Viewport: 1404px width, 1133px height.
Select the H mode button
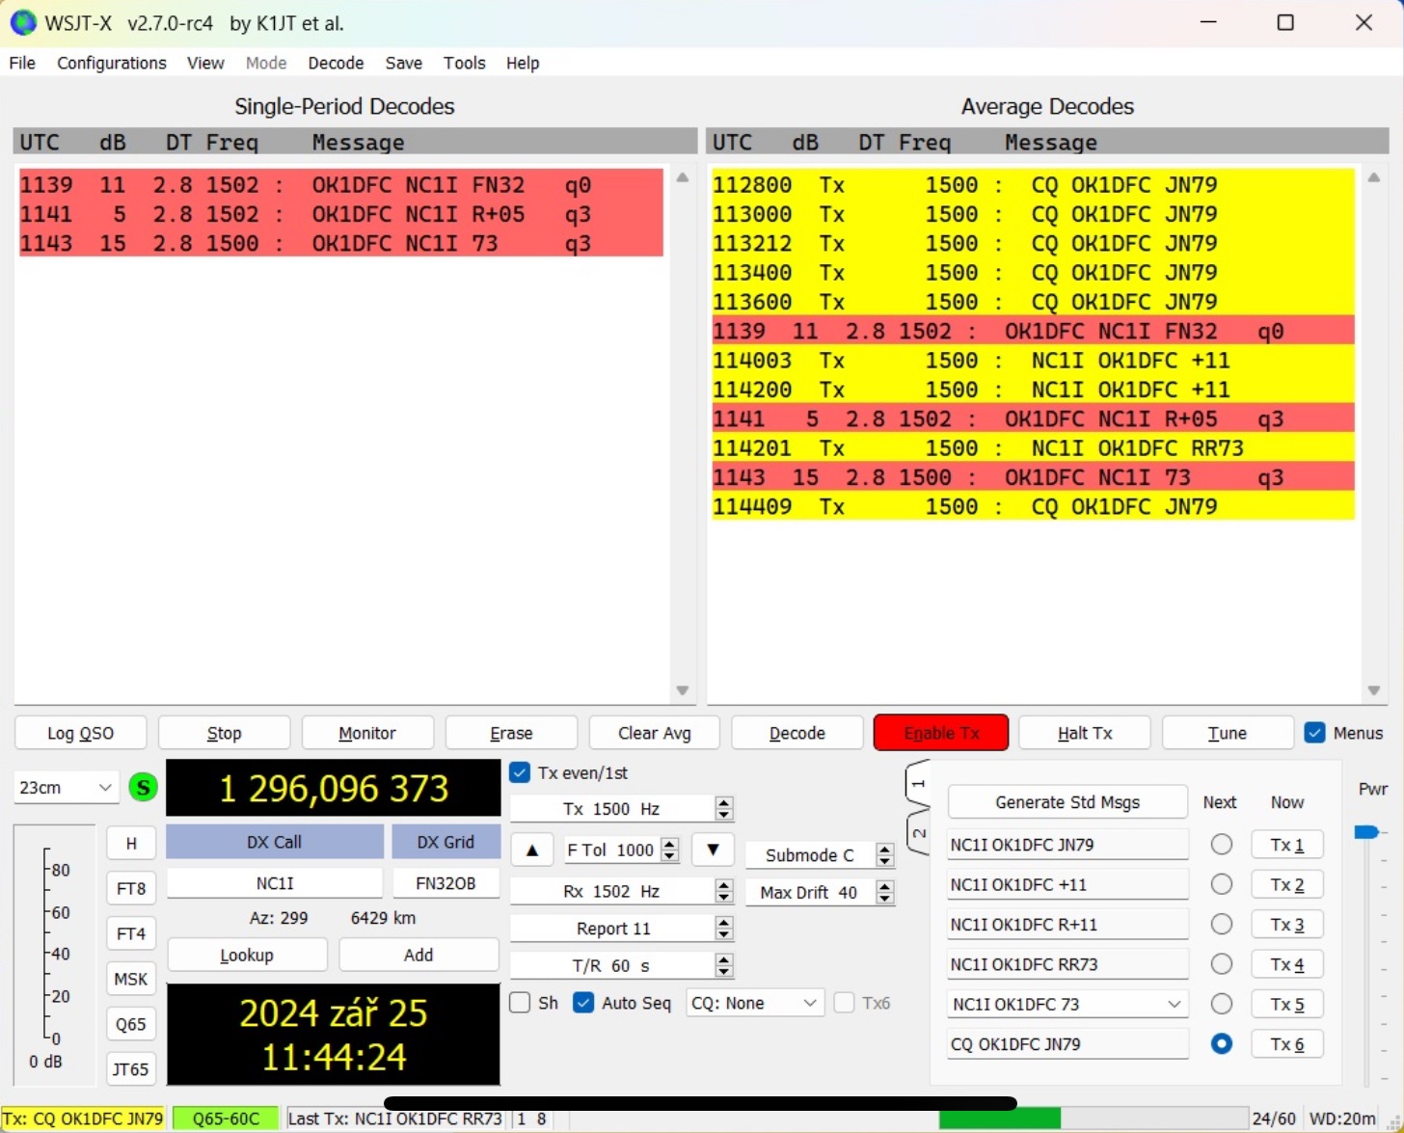pyautogui.click(x=131, y=844)
